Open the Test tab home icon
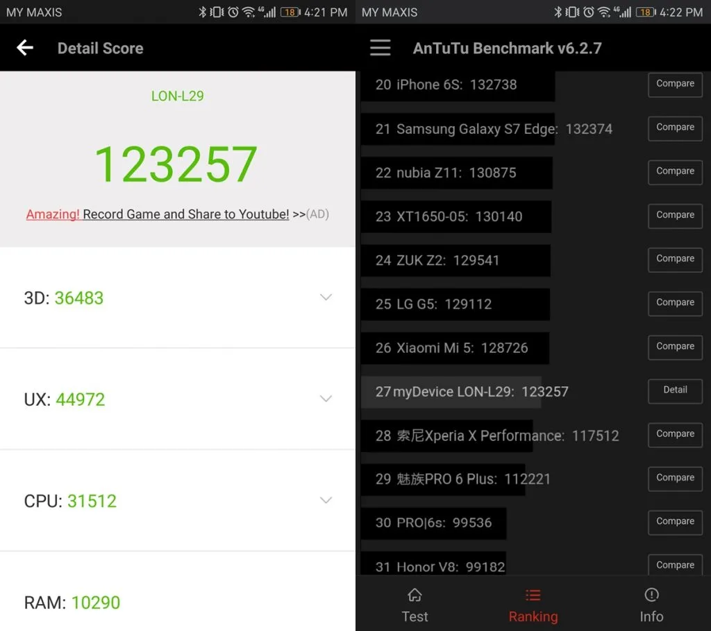This screenshot has height=631, width=711. [x=415, y=595]
